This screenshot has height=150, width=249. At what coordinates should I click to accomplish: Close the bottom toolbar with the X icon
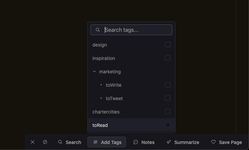point(33,142)
